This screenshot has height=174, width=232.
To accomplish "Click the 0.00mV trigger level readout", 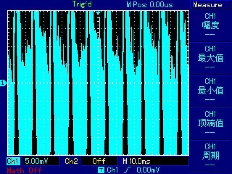I will pos(148,170).
